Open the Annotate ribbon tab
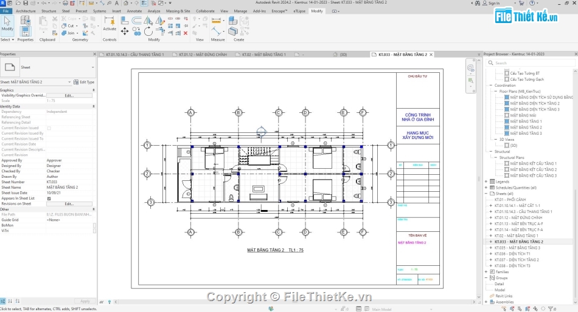The width and height of the screenshot is (578, 312). (134, 11)
